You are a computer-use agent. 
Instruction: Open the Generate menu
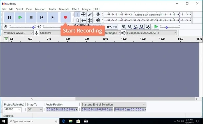[x=64, y=9]
